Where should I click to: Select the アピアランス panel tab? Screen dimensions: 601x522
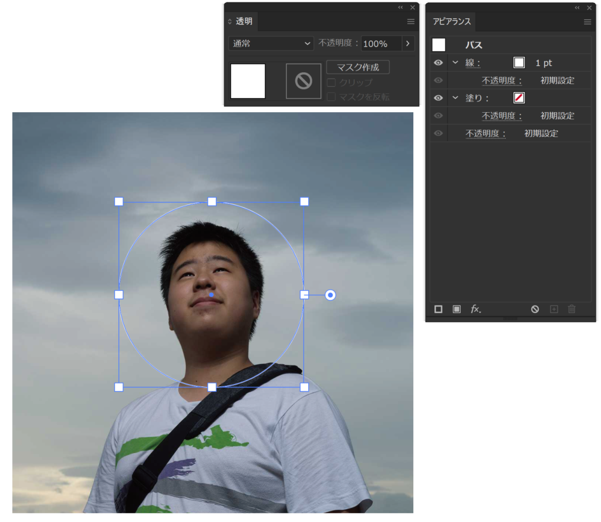pyautogui.click(x=451, y=22)
